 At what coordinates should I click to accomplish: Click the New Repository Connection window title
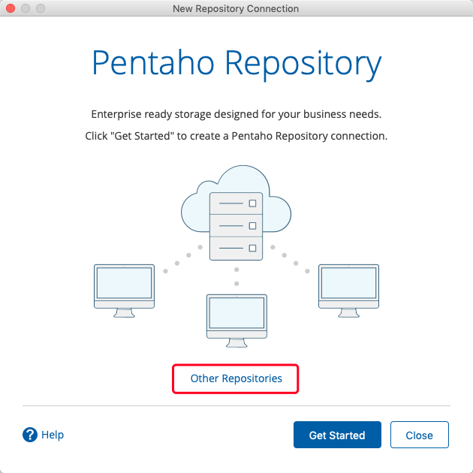click(236, 8)
